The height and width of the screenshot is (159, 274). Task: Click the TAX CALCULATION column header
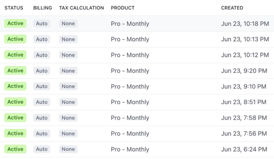[81, 8]
